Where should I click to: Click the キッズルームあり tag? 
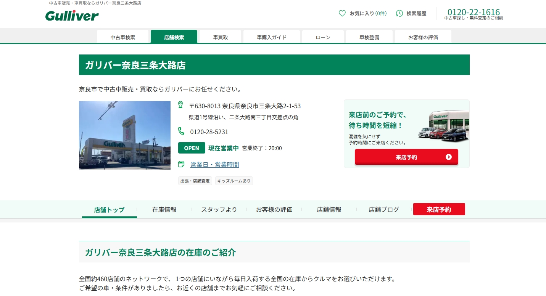click(x=234, y=181)
